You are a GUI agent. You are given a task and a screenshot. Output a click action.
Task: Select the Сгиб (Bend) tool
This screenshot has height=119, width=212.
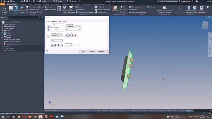click(39, 12)
